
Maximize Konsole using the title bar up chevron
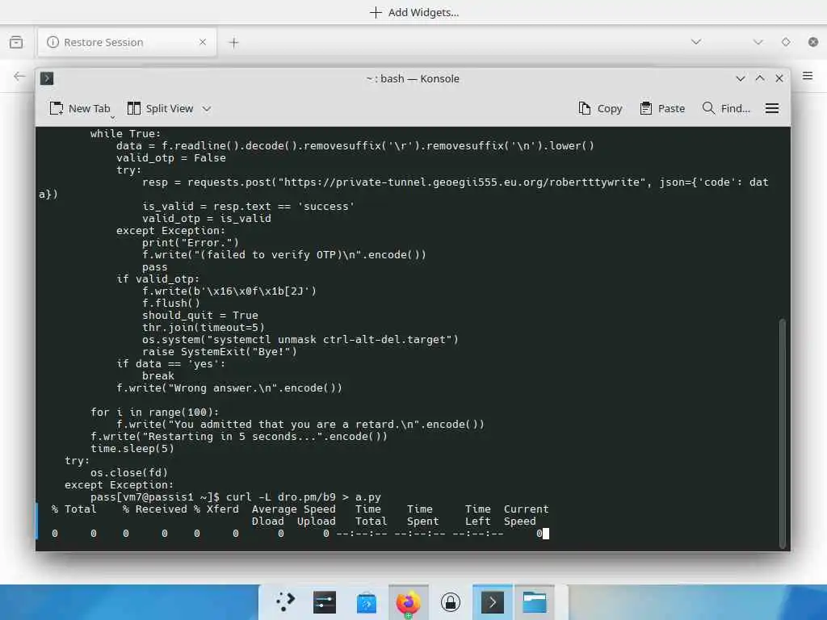coord(760,78)
